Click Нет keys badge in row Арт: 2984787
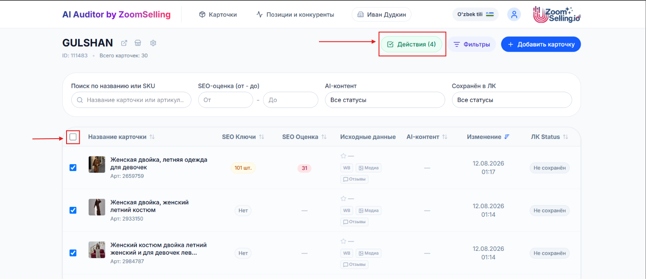The image size is (646, 279). tap(243, 253)
